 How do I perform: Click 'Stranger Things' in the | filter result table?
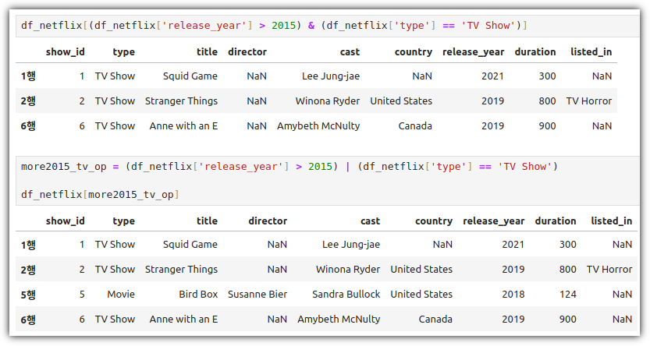click(181, 270)
